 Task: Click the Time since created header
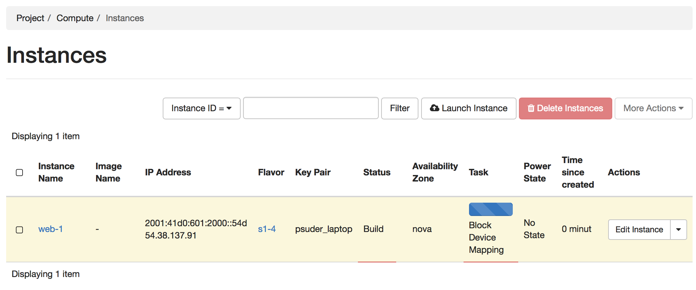click(578, 172)
